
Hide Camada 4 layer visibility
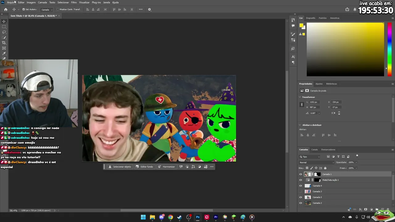tap(301, 186)
